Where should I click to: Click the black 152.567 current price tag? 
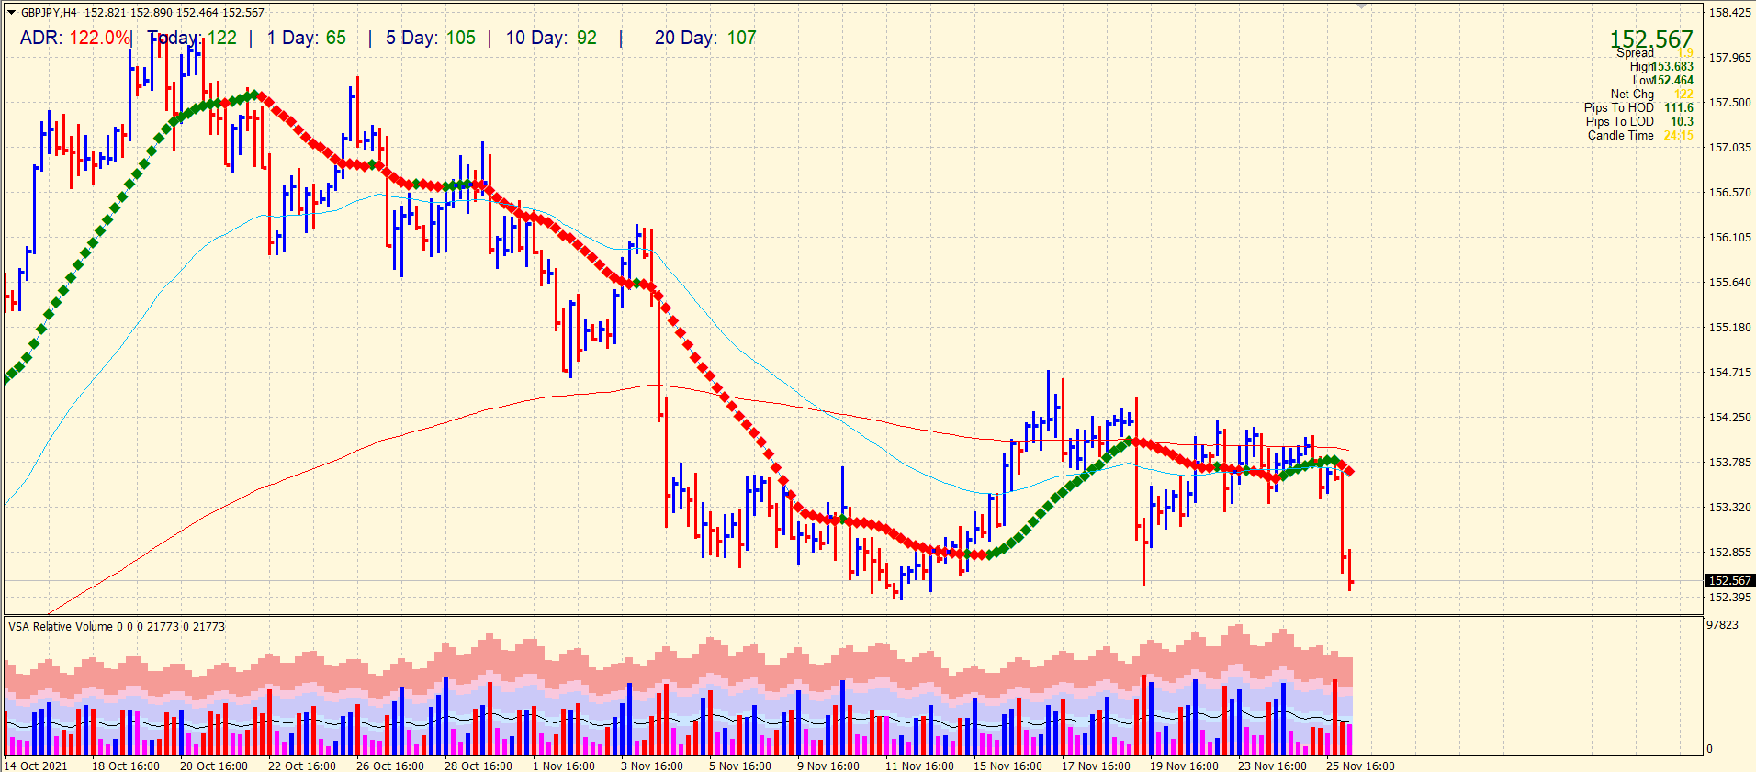(1729, 581)
